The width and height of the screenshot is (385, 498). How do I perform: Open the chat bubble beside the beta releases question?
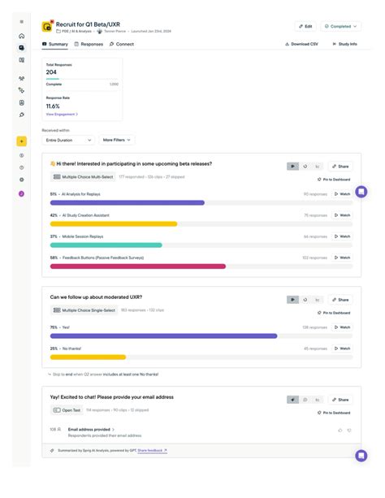coord(361,192)
